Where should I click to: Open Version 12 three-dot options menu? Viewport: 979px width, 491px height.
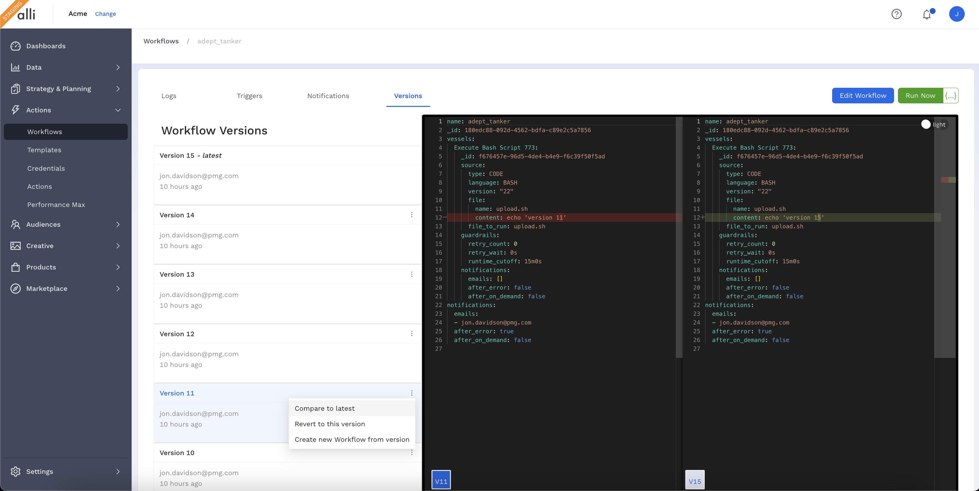coord(412,334)
